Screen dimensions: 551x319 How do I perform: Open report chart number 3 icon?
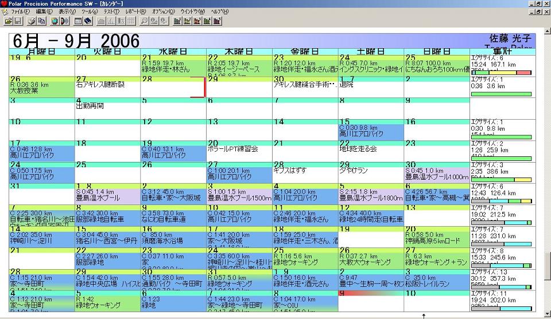pos(197,21)
